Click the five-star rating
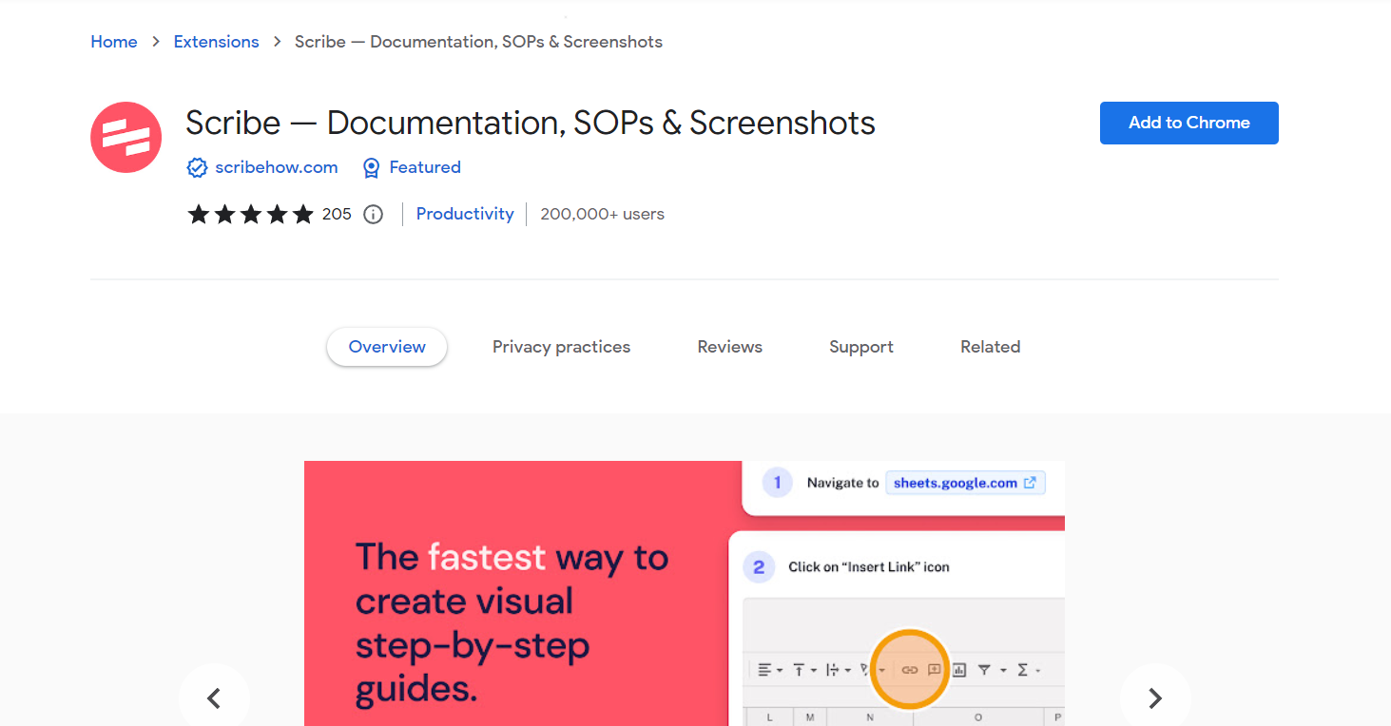The height and width of the screenshot is (726, 1391). pyautogui.click(x=251, y=214)
